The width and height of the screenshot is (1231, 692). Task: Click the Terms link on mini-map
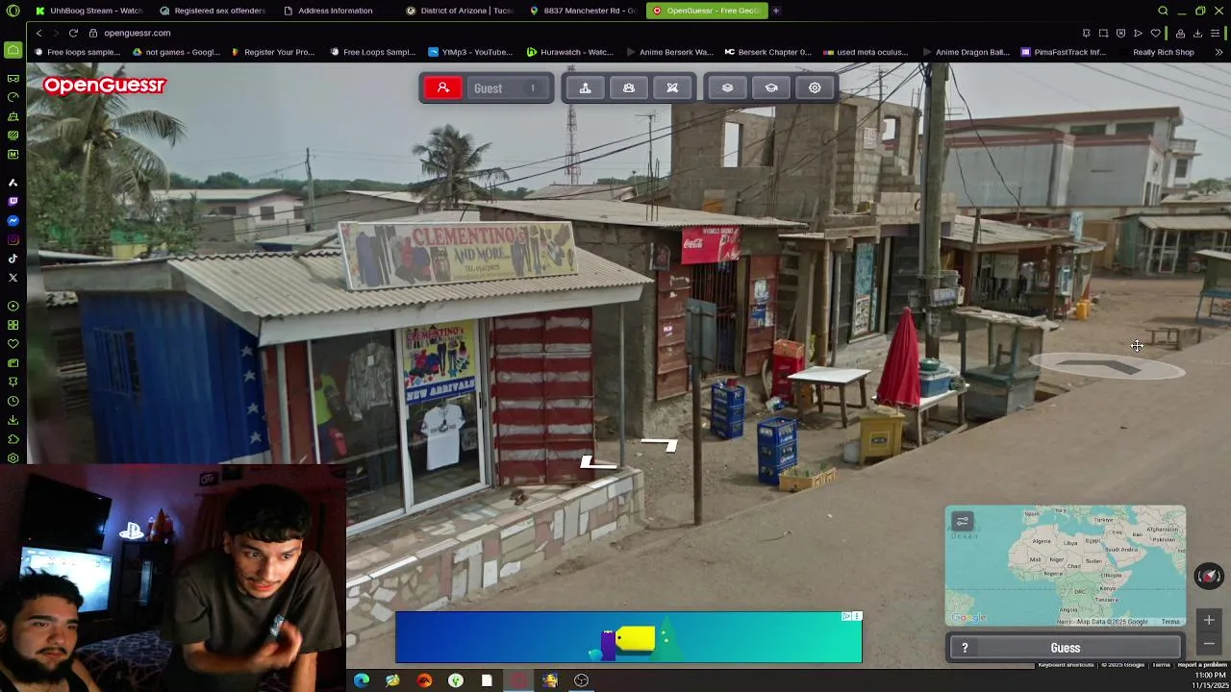1170,622
